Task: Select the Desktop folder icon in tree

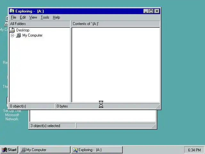Action: tap(12, 30)
